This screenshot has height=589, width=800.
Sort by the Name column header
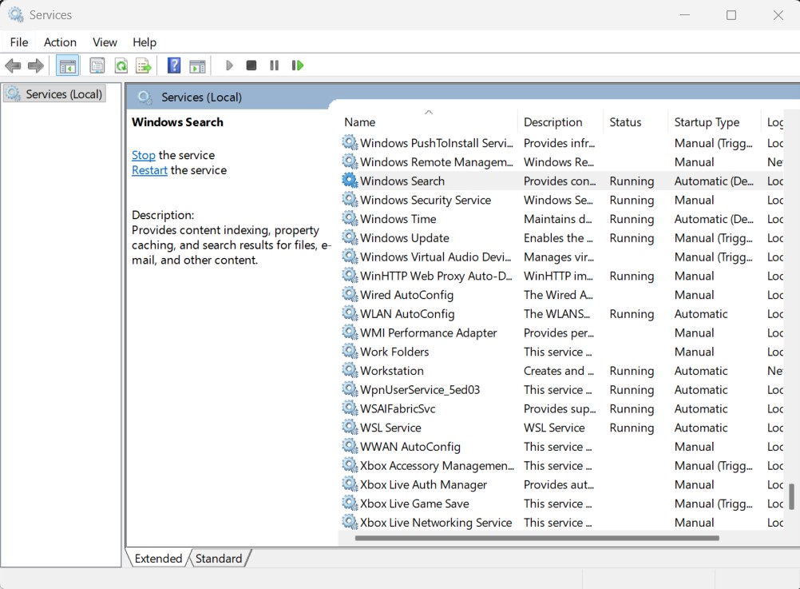pos(428,122)
